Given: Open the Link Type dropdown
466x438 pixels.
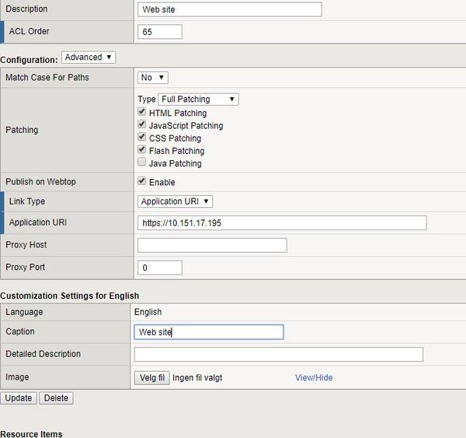Looking at the screenshot, I should point(175,201).
